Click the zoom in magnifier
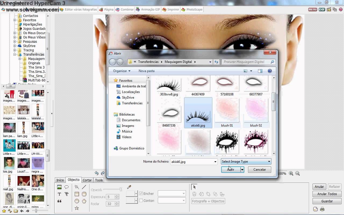The width and height of the screenshot is (344, 215). (x=291, y=174)
